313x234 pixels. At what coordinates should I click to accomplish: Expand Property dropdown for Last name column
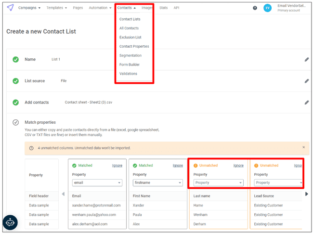tap(218, 182)
